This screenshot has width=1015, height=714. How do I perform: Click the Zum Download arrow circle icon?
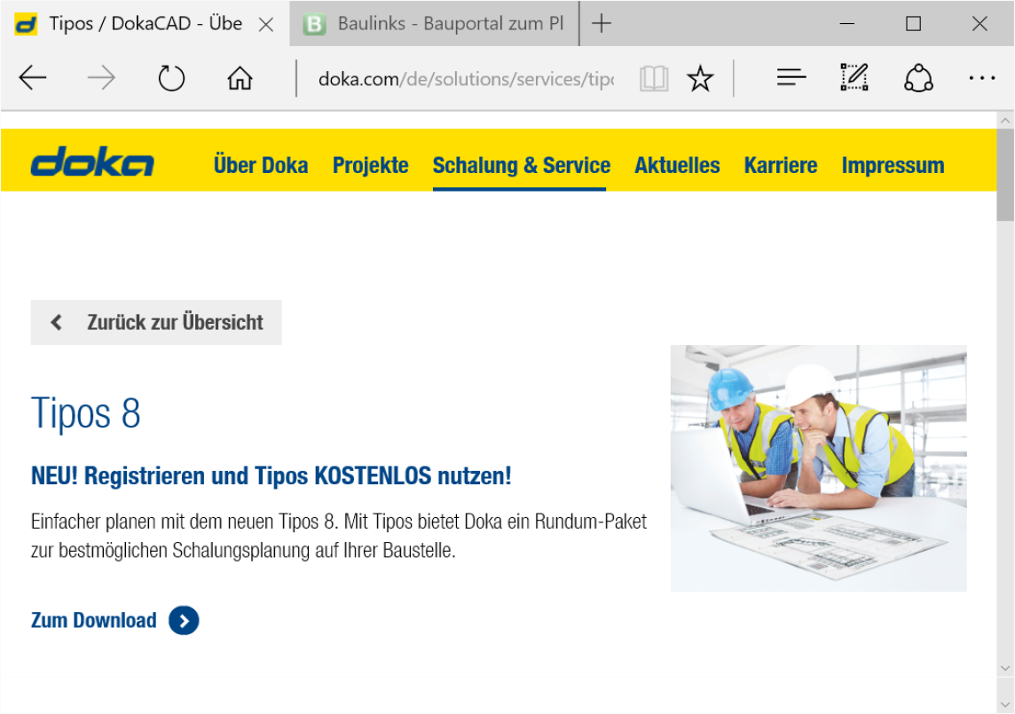(x=184, y=621)
